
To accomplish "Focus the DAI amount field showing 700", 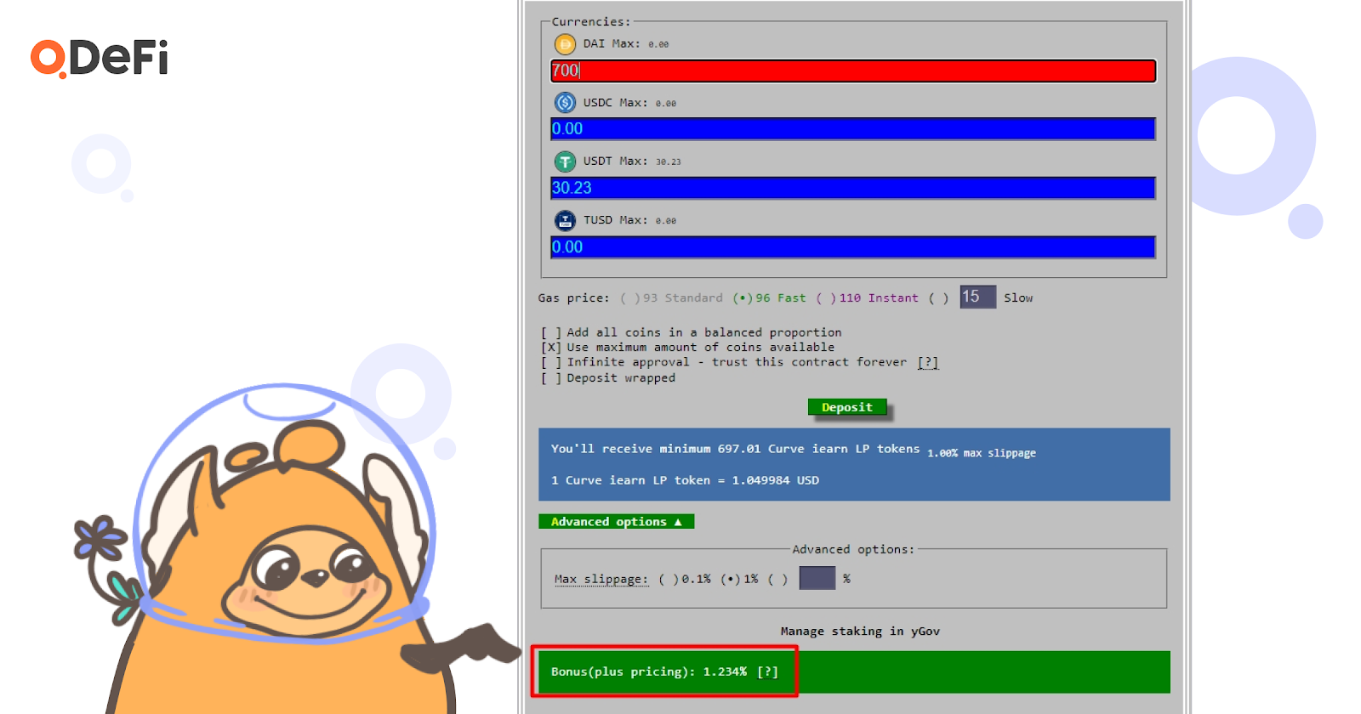I will (853, 71).
